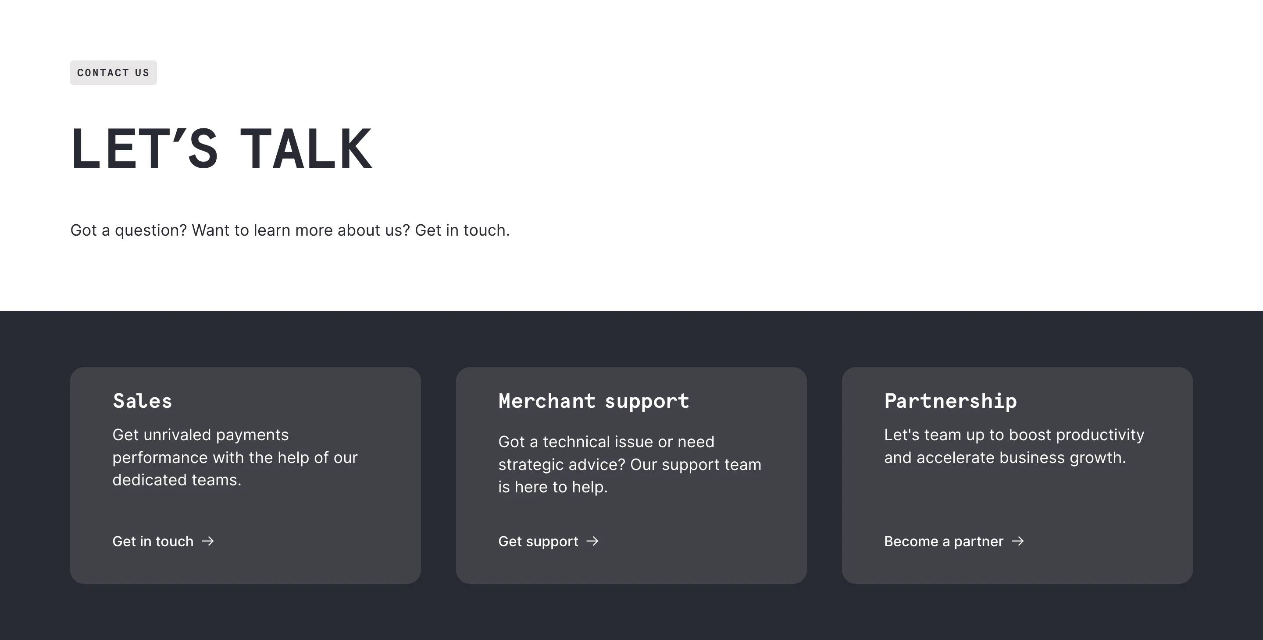Click the Merchant support card heading
This screenshot has width=1263, height=640.
coord(594,401)
